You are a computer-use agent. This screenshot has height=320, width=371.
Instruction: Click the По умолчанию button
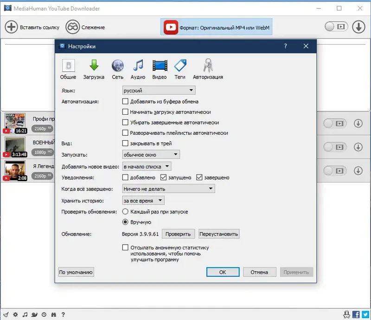[76, 272]
